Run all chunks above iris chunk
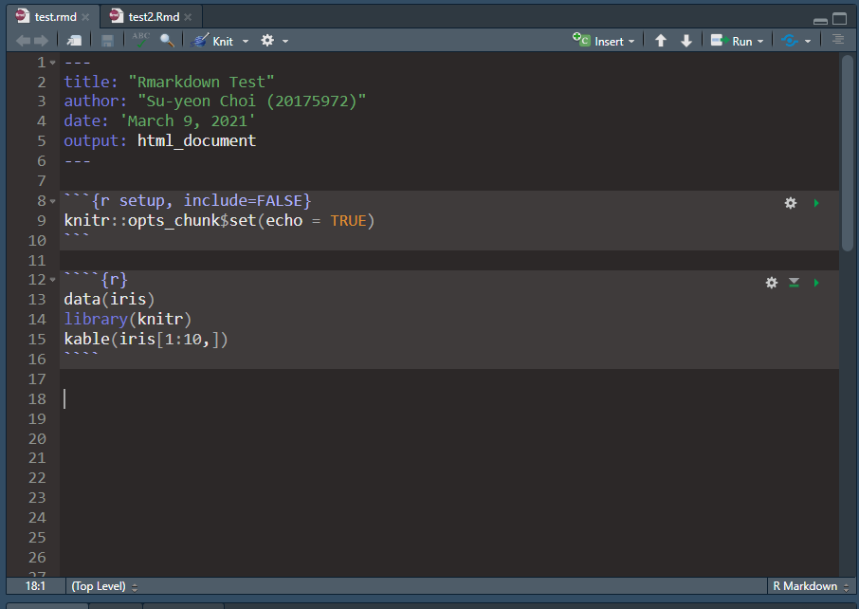The image size is (859, 609). coord(794,283)
